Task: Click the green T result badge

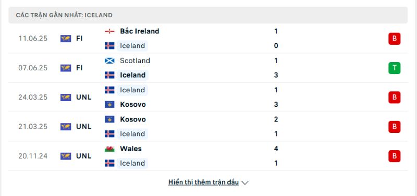Action: coord(394,68)
